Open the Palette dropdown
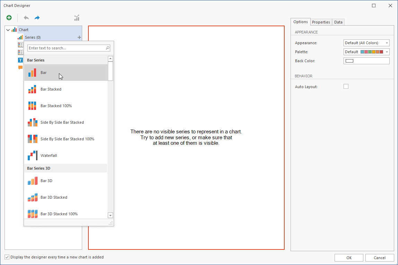The width and height of the screenshot is (398, 265). 366,52
